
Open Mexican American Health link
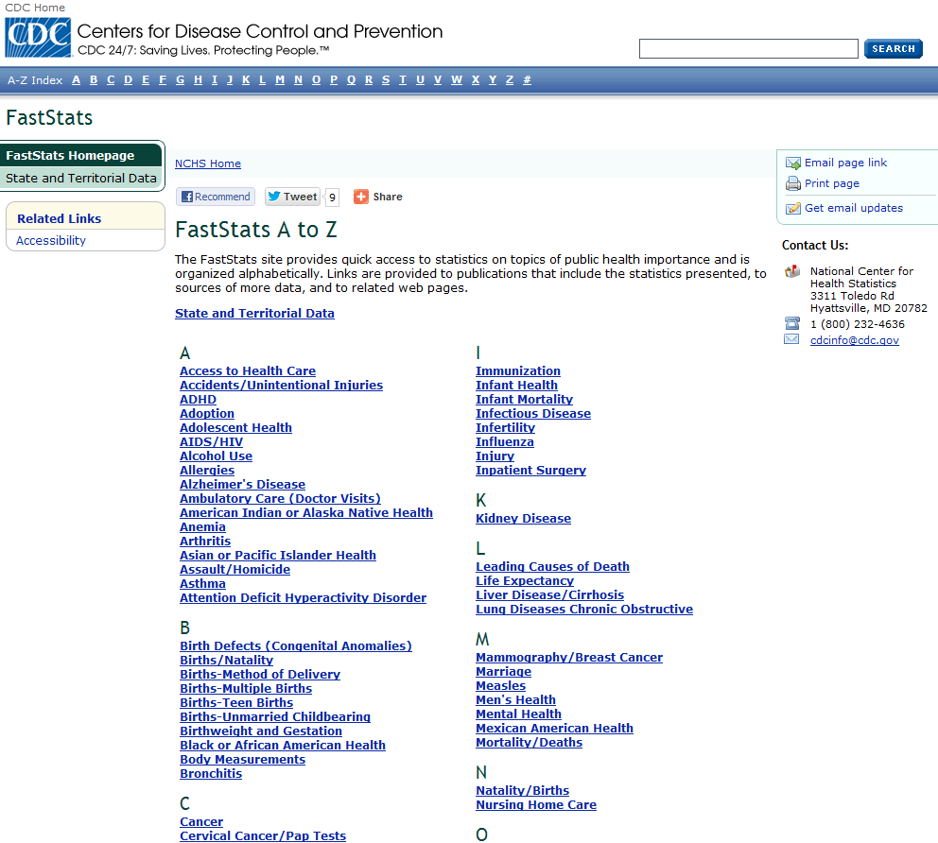(x=554, y=729)
